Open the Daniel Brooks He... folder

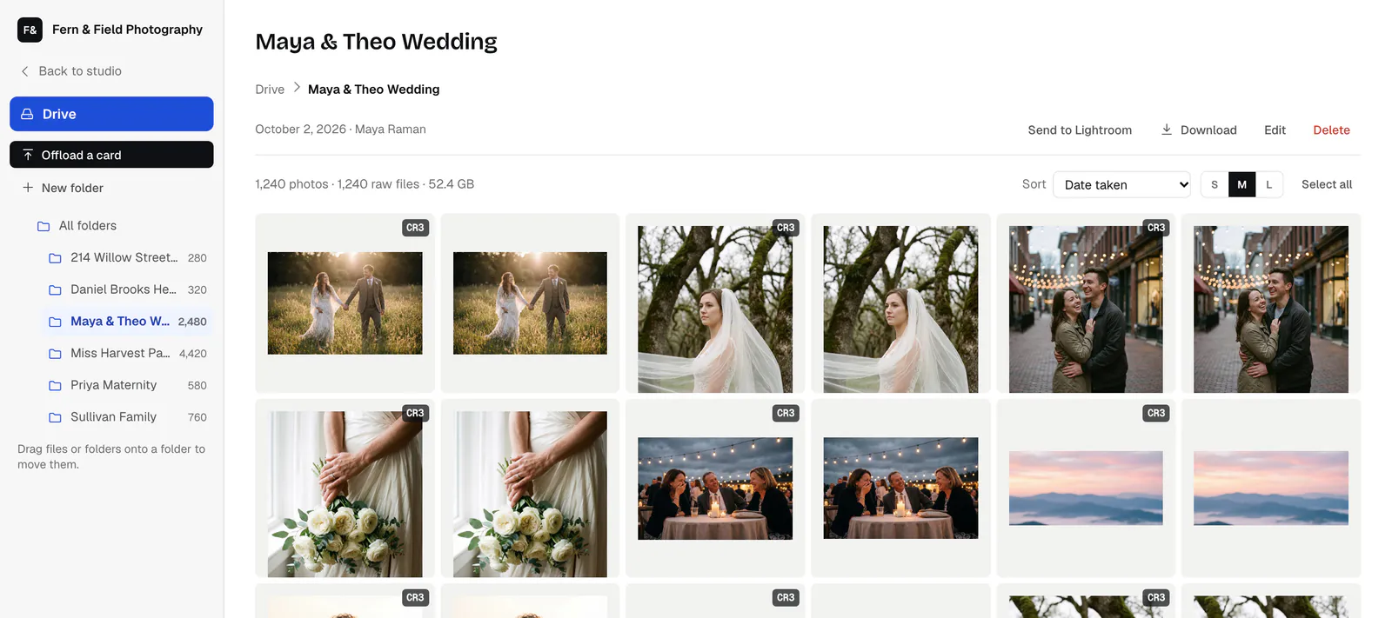(x=127, y=289)
